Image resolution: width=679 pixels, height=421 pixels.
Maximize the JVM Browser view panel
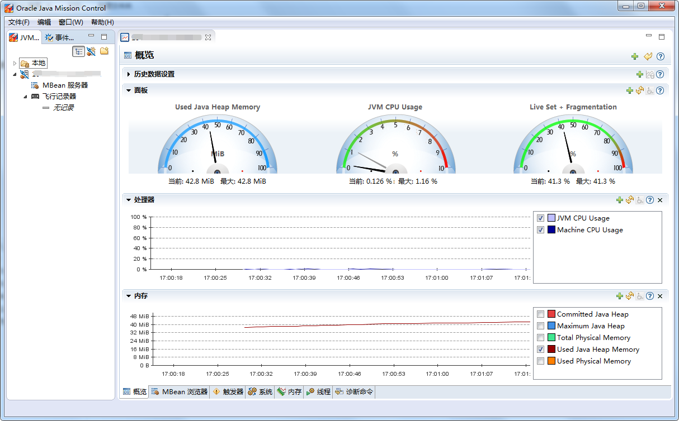[104, 37]
